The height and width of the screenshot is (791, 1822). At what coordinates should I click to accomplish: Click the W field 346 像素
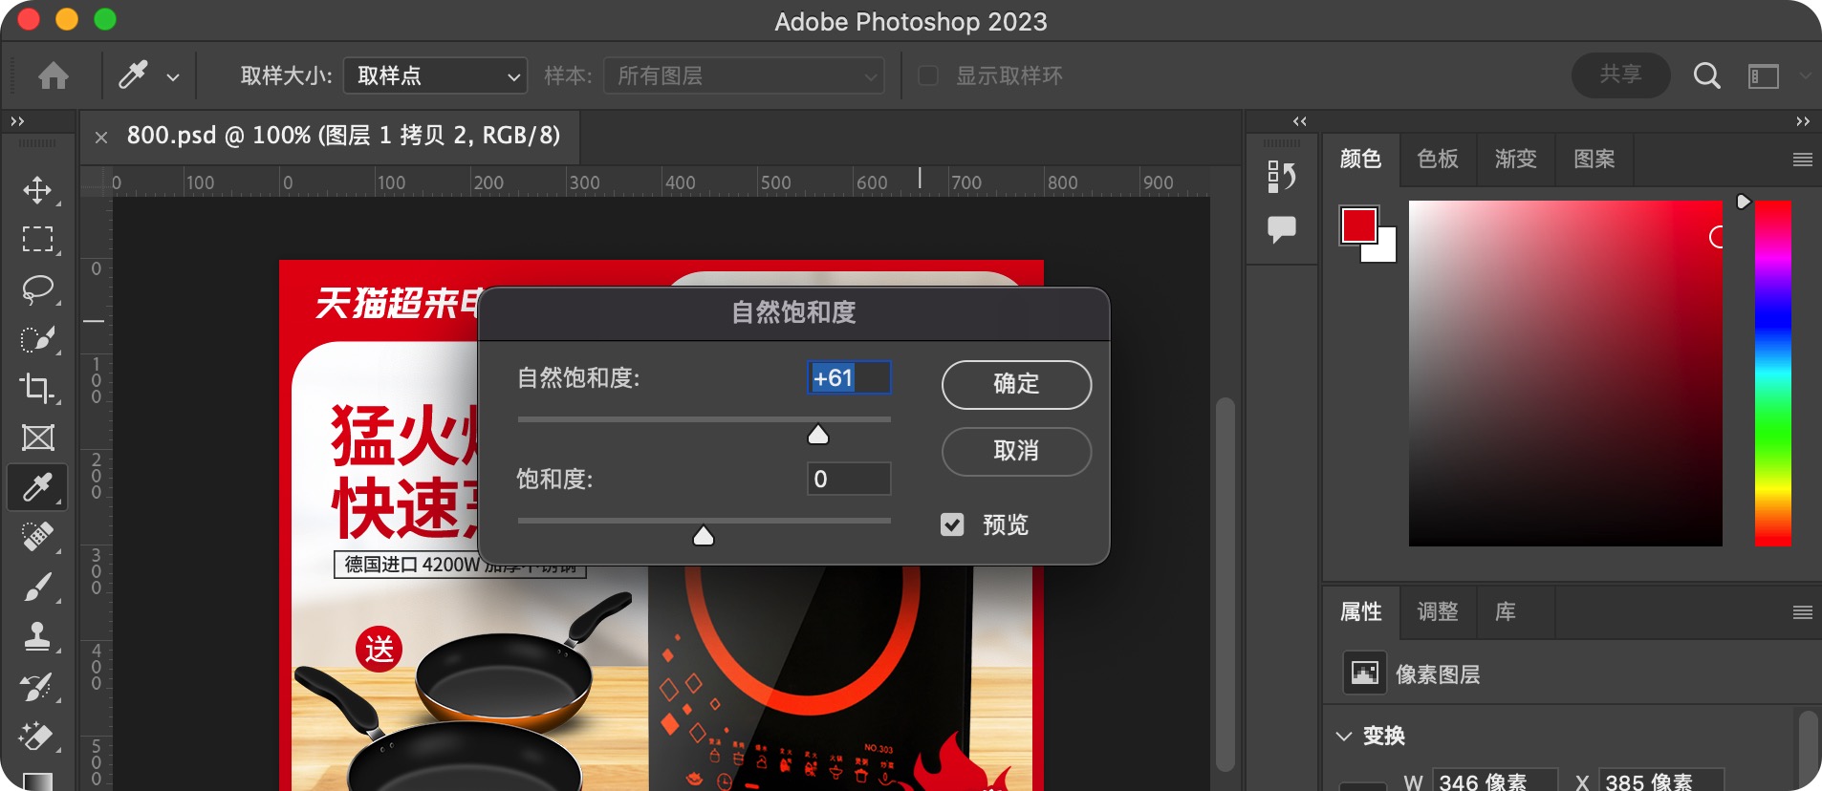tap(1495, 780)
